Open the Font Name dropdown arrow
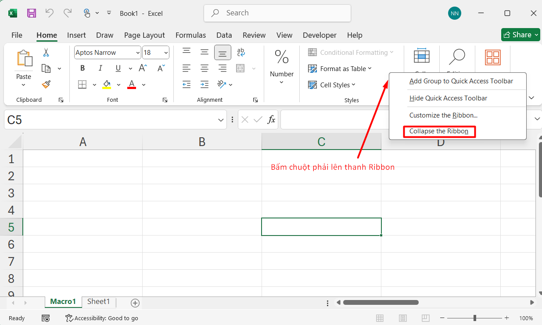This screenshot has width=542, height=325. [x=138, y=52]
